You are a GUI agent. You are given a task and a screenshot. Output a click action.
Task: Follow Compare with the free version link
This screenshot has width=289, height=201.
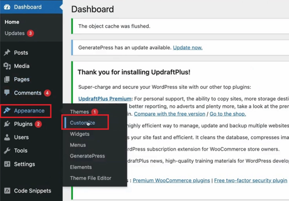pyautogui.click(x=169, y=114)
